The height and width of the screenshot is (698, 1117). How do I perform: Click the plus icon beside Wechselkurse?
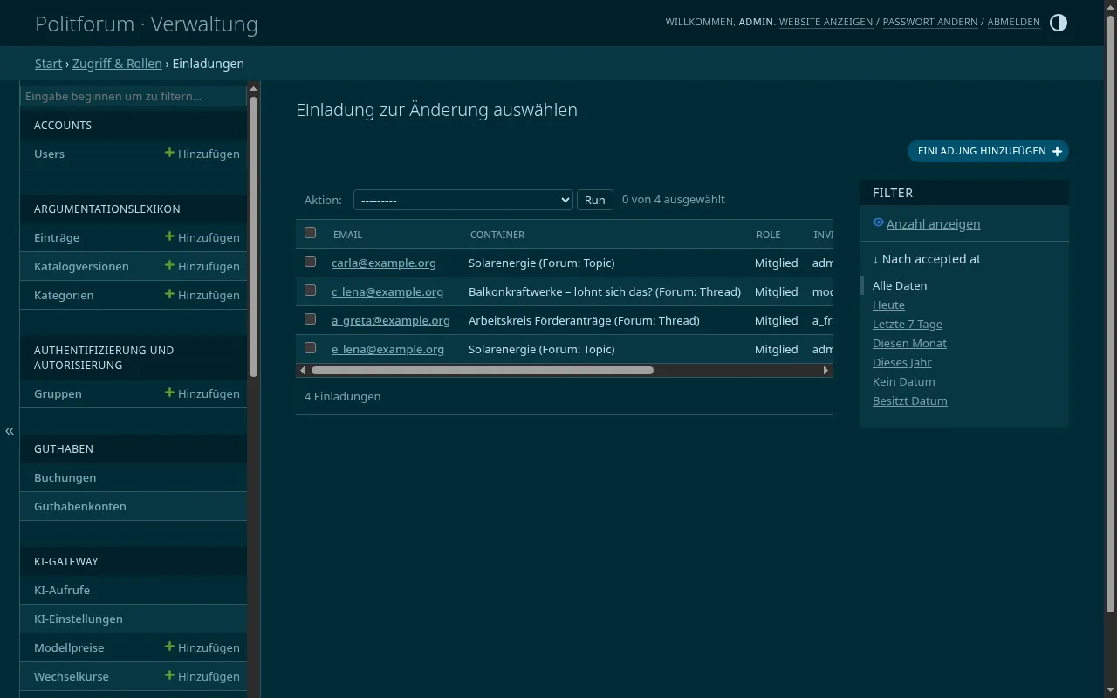(169, 675)
